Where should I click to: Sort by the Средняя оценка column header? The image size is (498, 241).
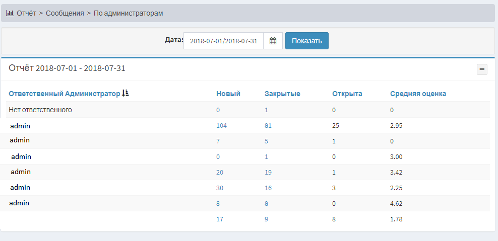tap(418, 94)
